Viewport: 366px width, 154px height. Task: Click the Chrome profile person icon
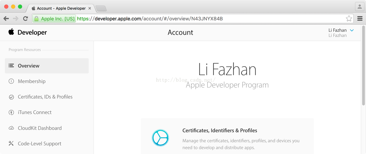pos(359,7)
